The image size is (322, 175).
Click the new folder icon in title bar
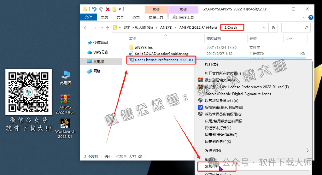pos(114,9)
